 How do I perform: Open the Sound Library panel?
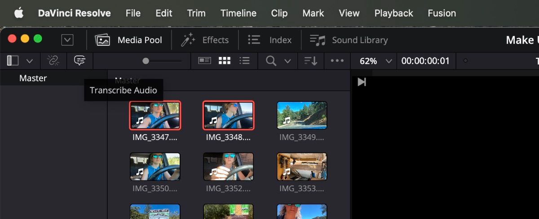click(349, 40)
